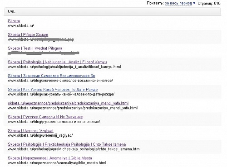Click the 'Страниц: 816' page count text

(209, 3)
